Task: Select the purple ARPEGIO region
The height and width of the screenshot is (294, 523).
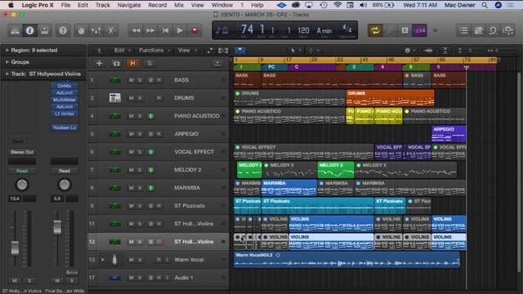Action: (449, 134)
